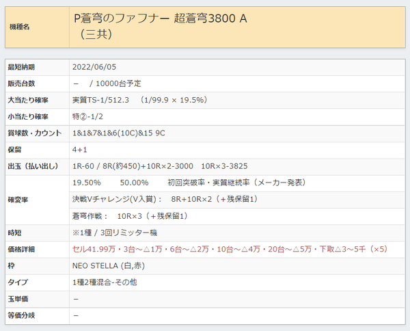The width and height of the screenshot is (410, 331).
Task: Click the value 実質TS-1/512.3
Action: 100,101
